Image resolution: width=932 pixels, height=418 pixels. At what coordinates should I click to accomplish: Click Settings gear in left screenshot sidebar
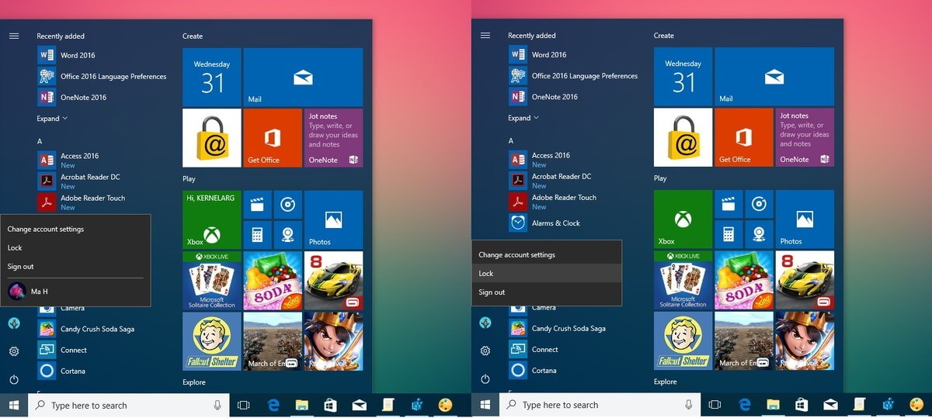coord(14,351)
